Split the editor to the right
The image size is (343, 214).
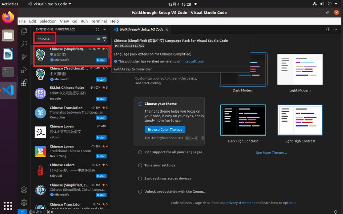pos(328,29)
